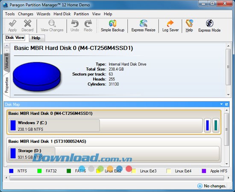Open the Wizards menu
The height and width of the screenshot is (192, 235).
click(44, 14)
